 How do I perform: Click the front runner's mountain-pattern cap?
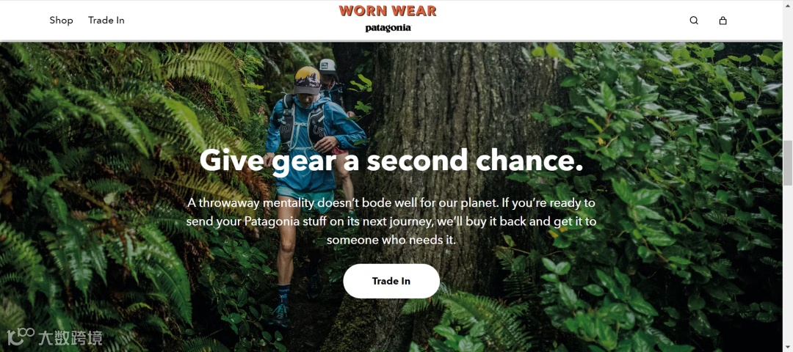click(x=306, y=80)
